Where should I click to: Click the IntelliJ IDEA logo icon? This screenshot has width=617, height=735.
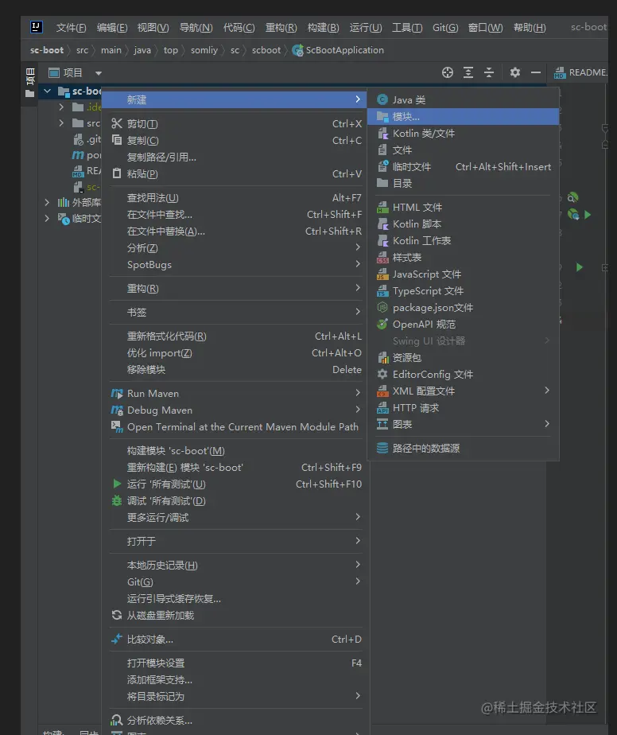[37, 27]
